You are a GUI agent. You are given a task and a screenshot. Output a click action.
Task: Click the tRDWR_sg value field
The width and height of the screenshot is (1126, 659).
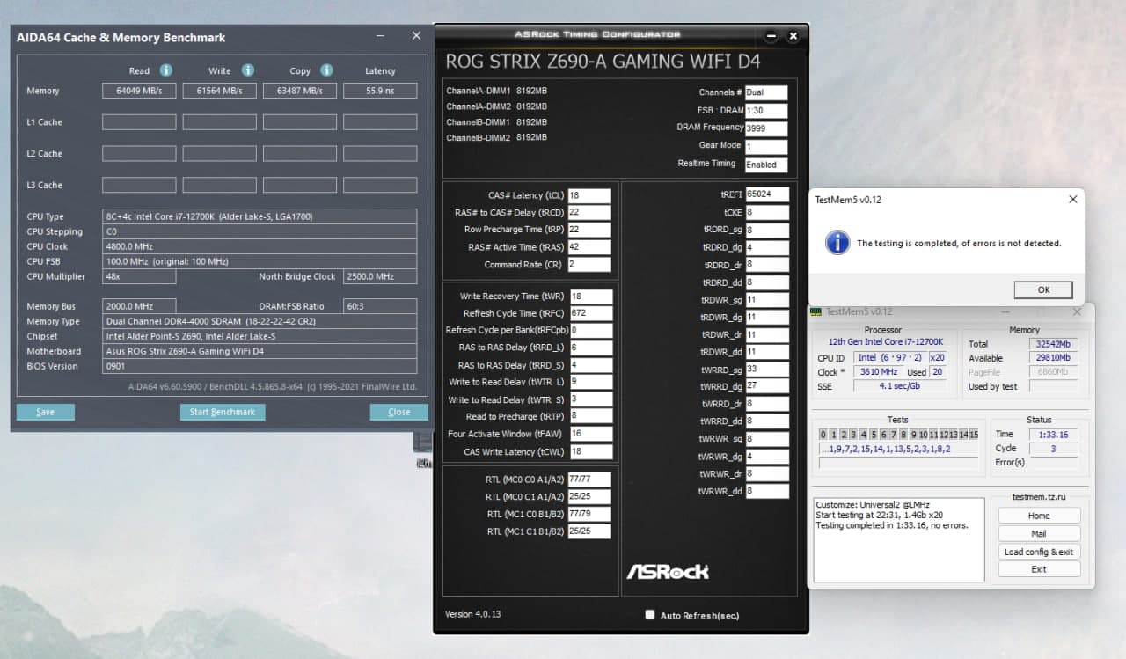767,301
